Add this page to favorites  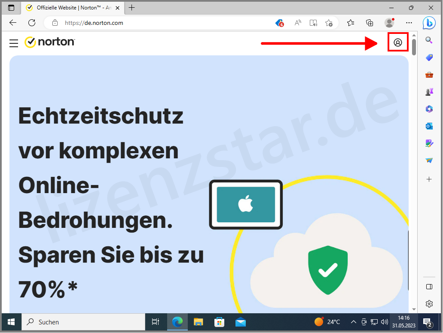tap(329, 23)
